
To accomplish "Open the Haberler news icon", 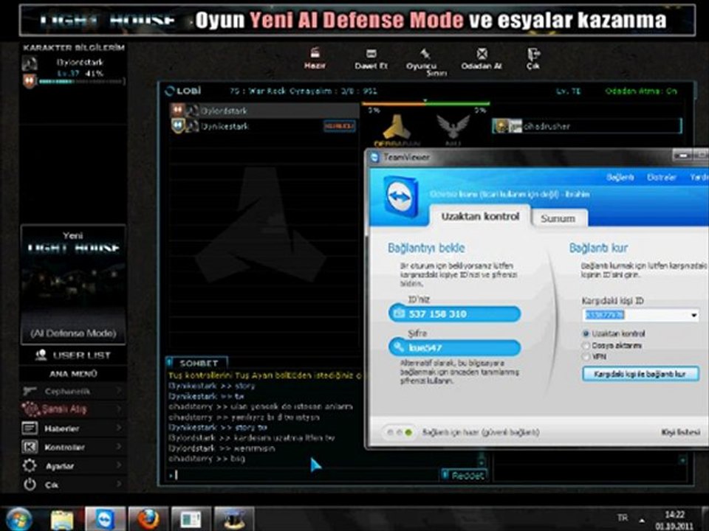I will (30, 428).
